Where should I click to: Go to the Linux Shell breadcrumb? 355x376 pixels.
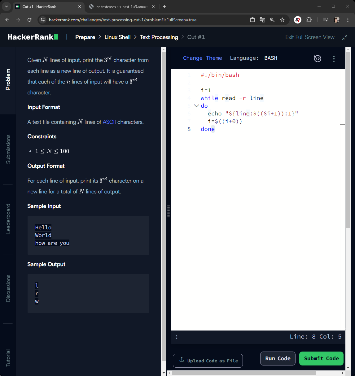(117, 37)
